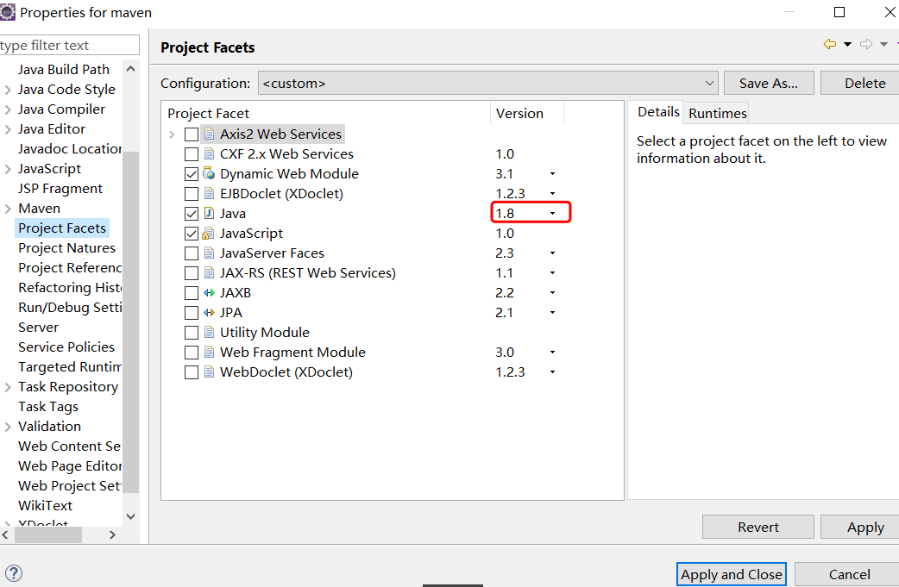Enable the CXF 2.x Web Services checkbox
The height and width of the screenshot is (587, 899).
coord(192,154)
